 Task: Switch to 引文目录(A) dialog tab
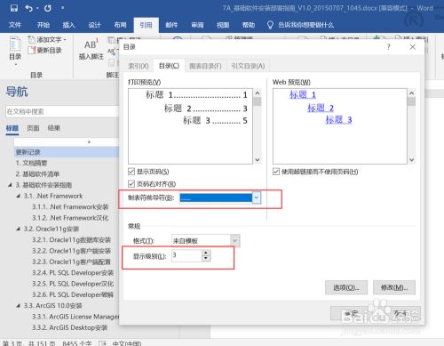point(248,66)
